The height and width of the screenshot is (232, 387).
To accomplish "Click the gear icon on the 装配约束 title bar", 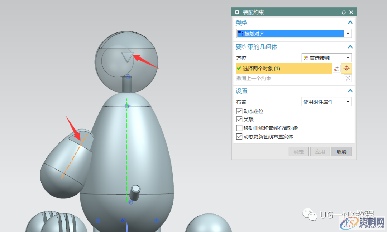I will click(x=237, y=12).
